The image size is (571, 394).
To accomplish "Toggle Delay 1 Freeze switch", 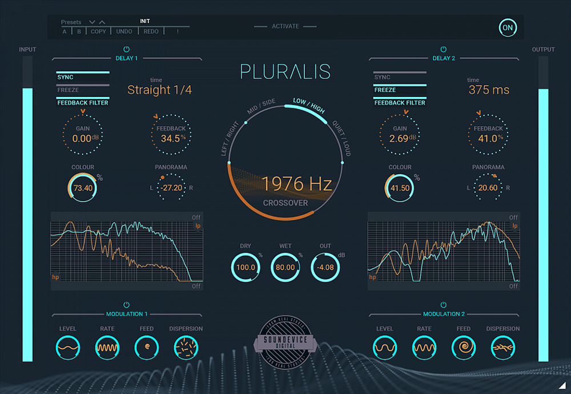I will click(x=83, y=89).
